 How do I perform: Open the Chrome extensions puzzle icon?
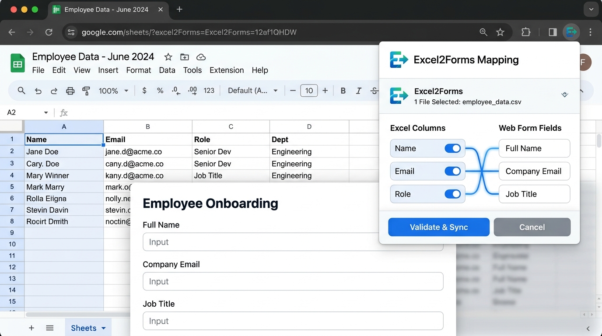(526, 32)
